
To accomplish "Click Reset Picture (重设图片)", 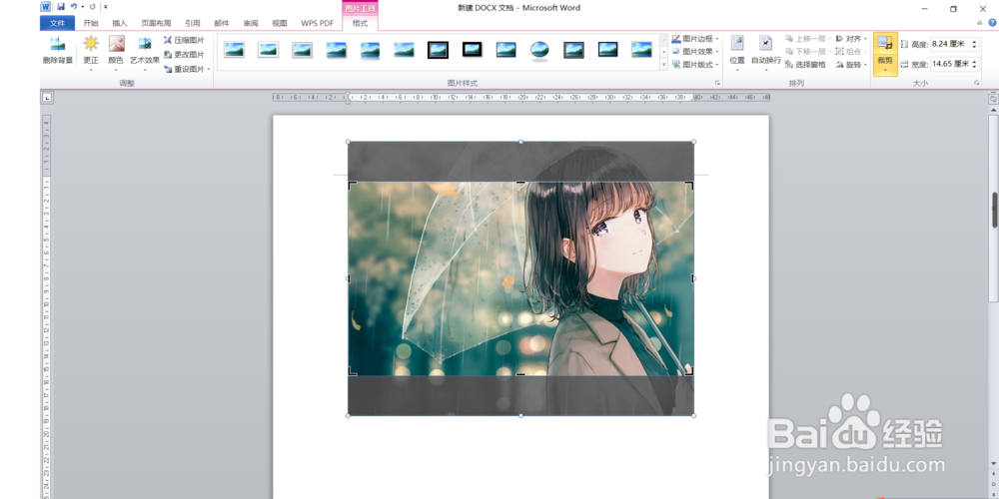I will click(x=184, y=69).
